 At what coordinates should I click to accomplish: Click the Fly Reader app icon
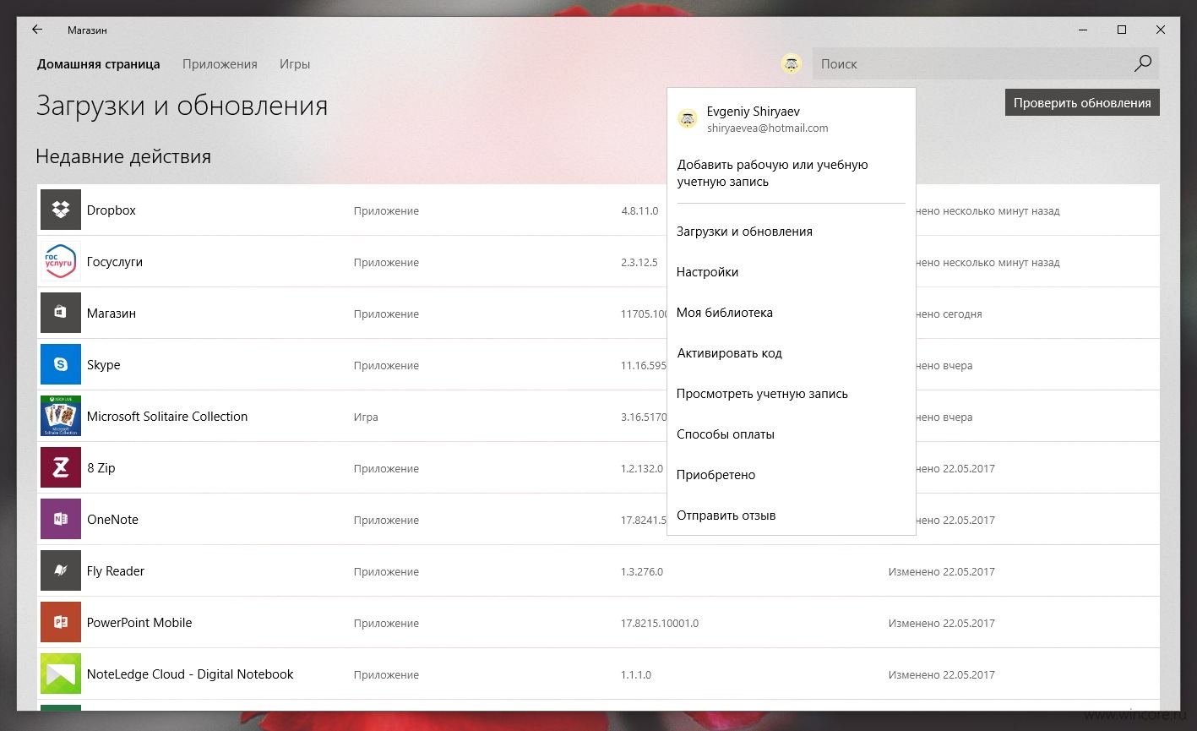click(x=61, y=571)
